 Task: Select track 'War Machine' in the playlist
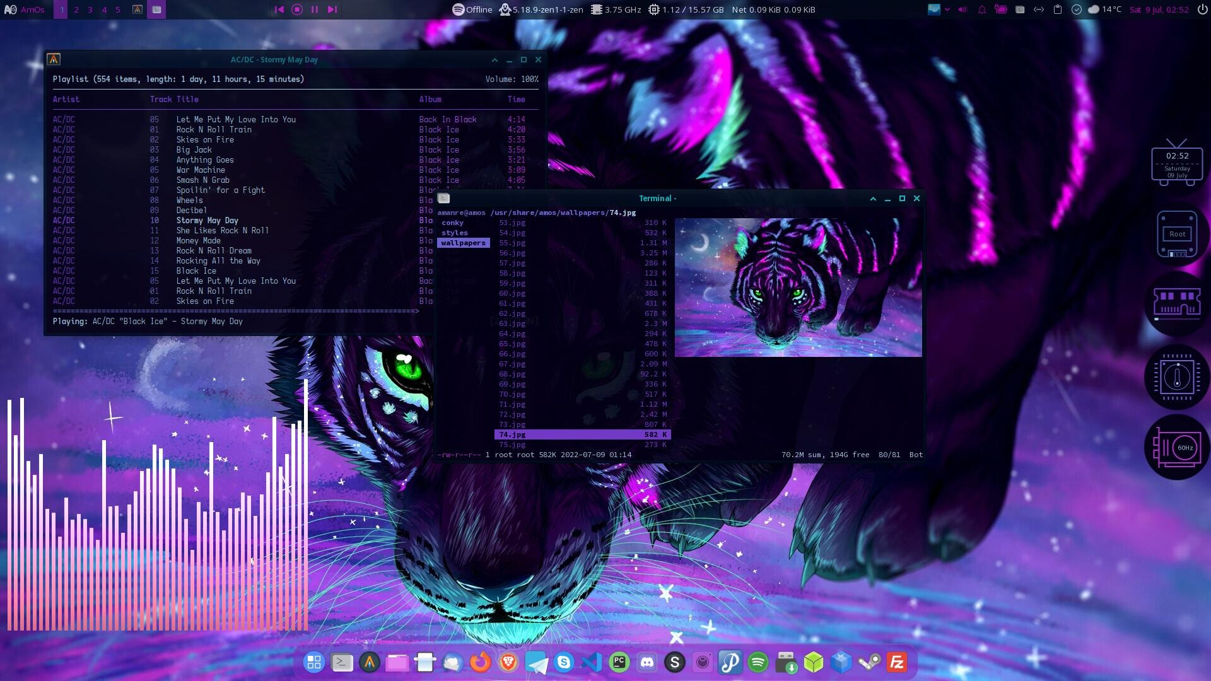[x=295, y=170]
